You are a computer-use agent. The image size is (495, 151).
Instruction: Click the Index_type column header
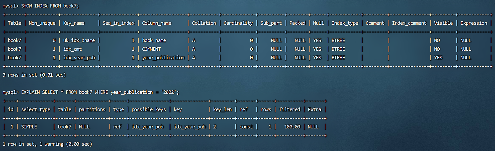[345, 23]
